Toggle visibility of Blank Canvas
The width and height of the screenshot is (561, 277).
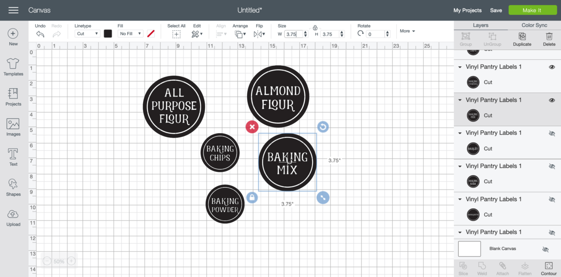tap(546, 249)
